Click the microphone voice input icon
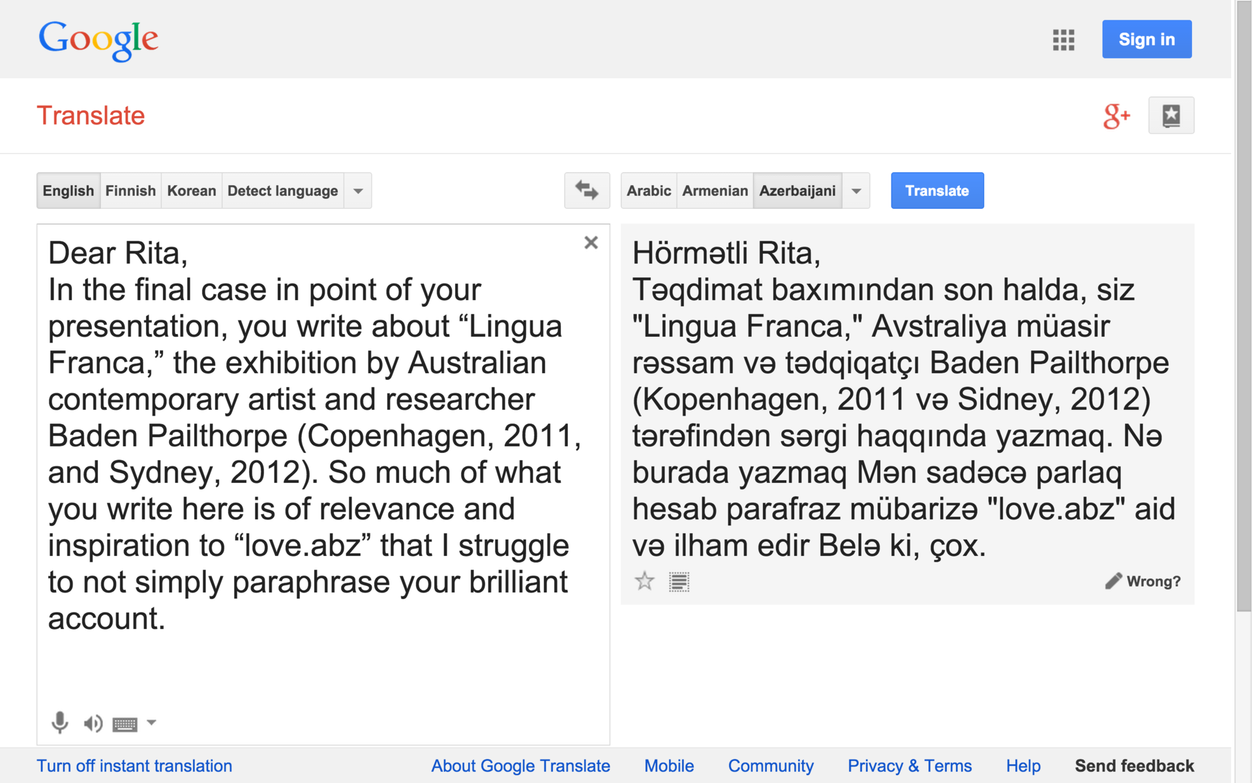 (59, 722)
